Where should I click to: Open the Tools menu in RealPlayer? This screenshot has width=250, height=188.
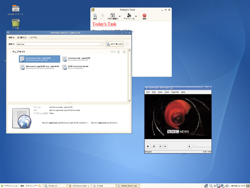pyautogui.click(x=167, y=92)
